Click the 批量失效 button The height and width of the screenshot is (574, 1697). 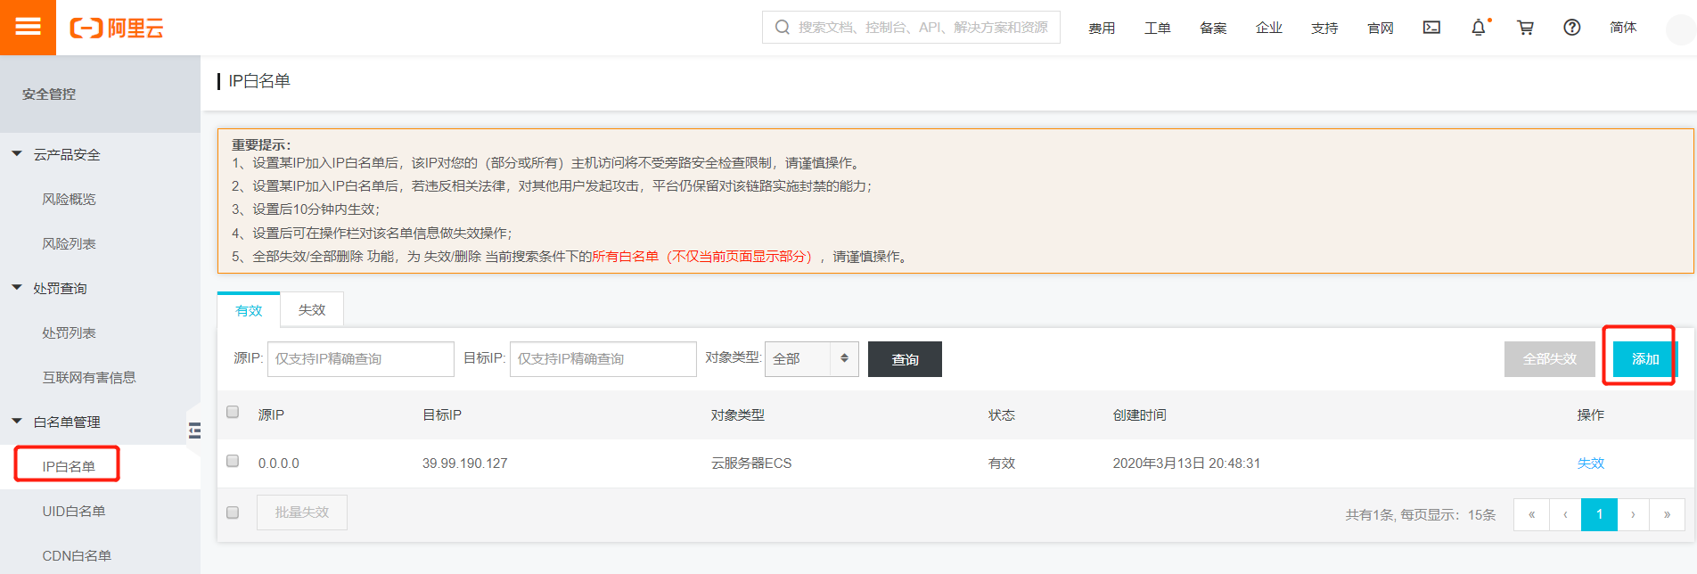pos(302,512)
